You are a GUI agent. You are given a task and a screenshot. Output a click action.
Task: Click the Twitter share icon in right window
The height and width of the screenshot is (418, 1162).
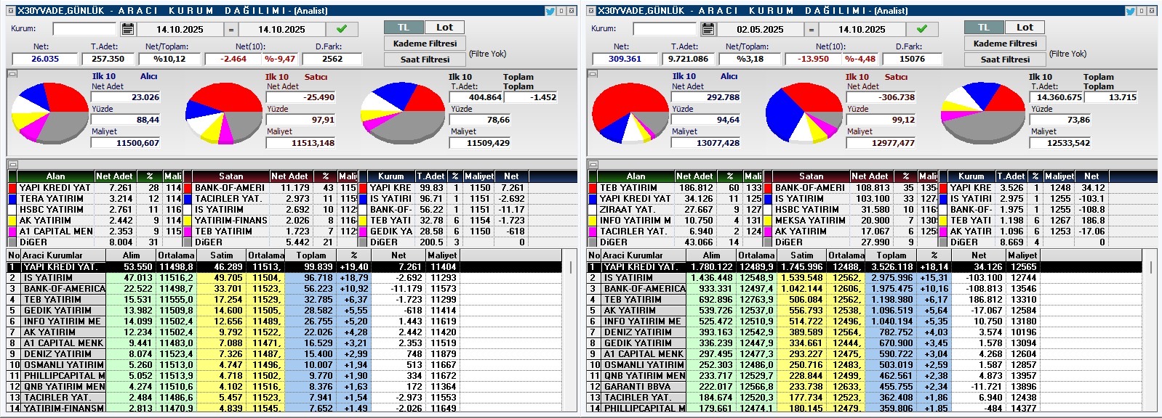click(1131, 11)
